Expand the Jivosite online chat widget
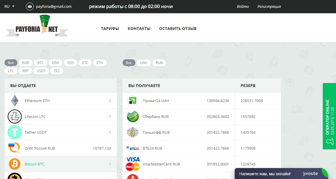 pyautogui.click(x=281, y=174)
